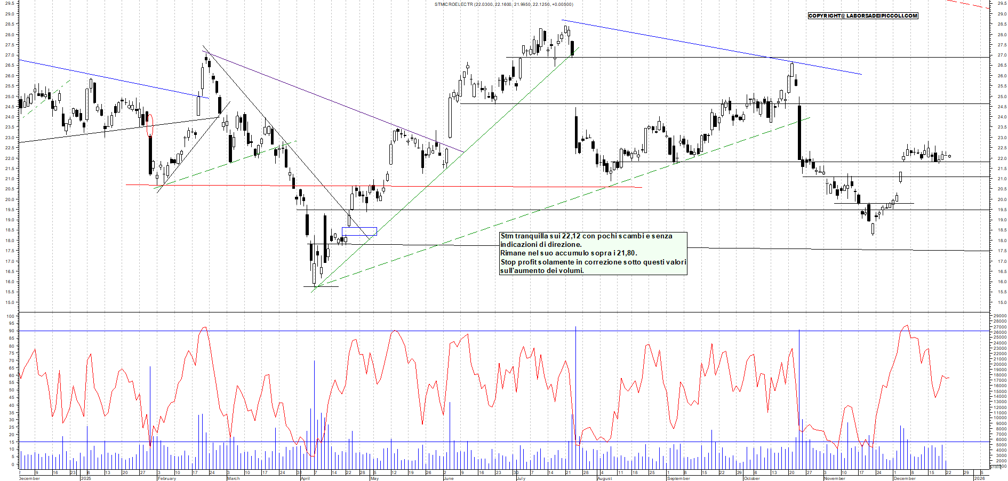Select the 'Stm tranquilla' commentary text box
This screenshot has height=481, width=1008.
point(593,253)
